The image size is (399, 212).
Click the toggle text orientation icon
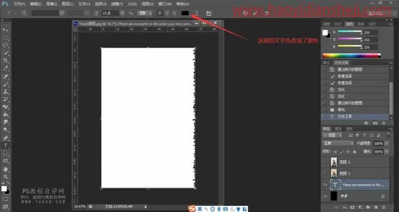pyautogui.click(x=24, y=13)
